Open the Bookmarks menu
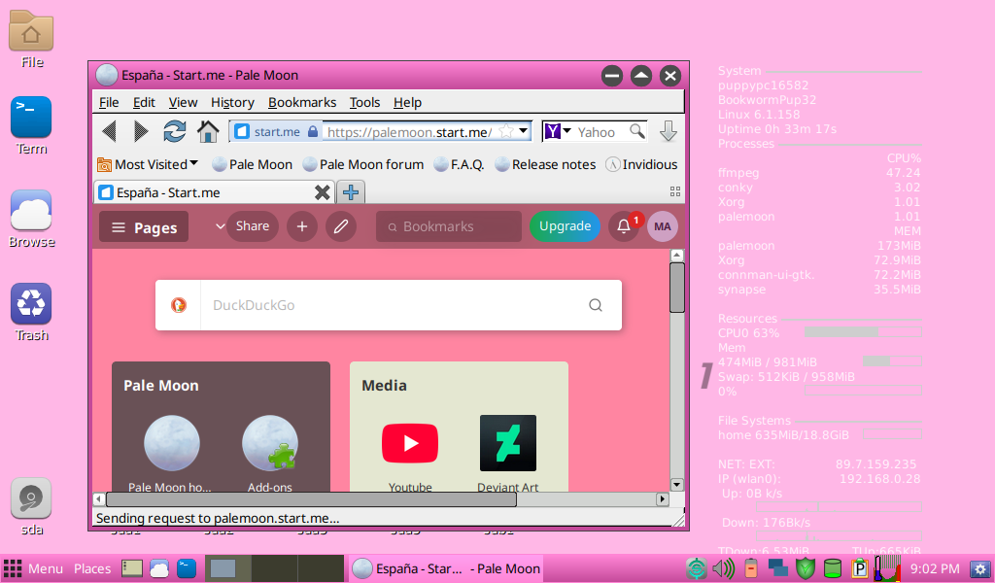The height and width of the screenshot is (583, 995). pos(302,102)
